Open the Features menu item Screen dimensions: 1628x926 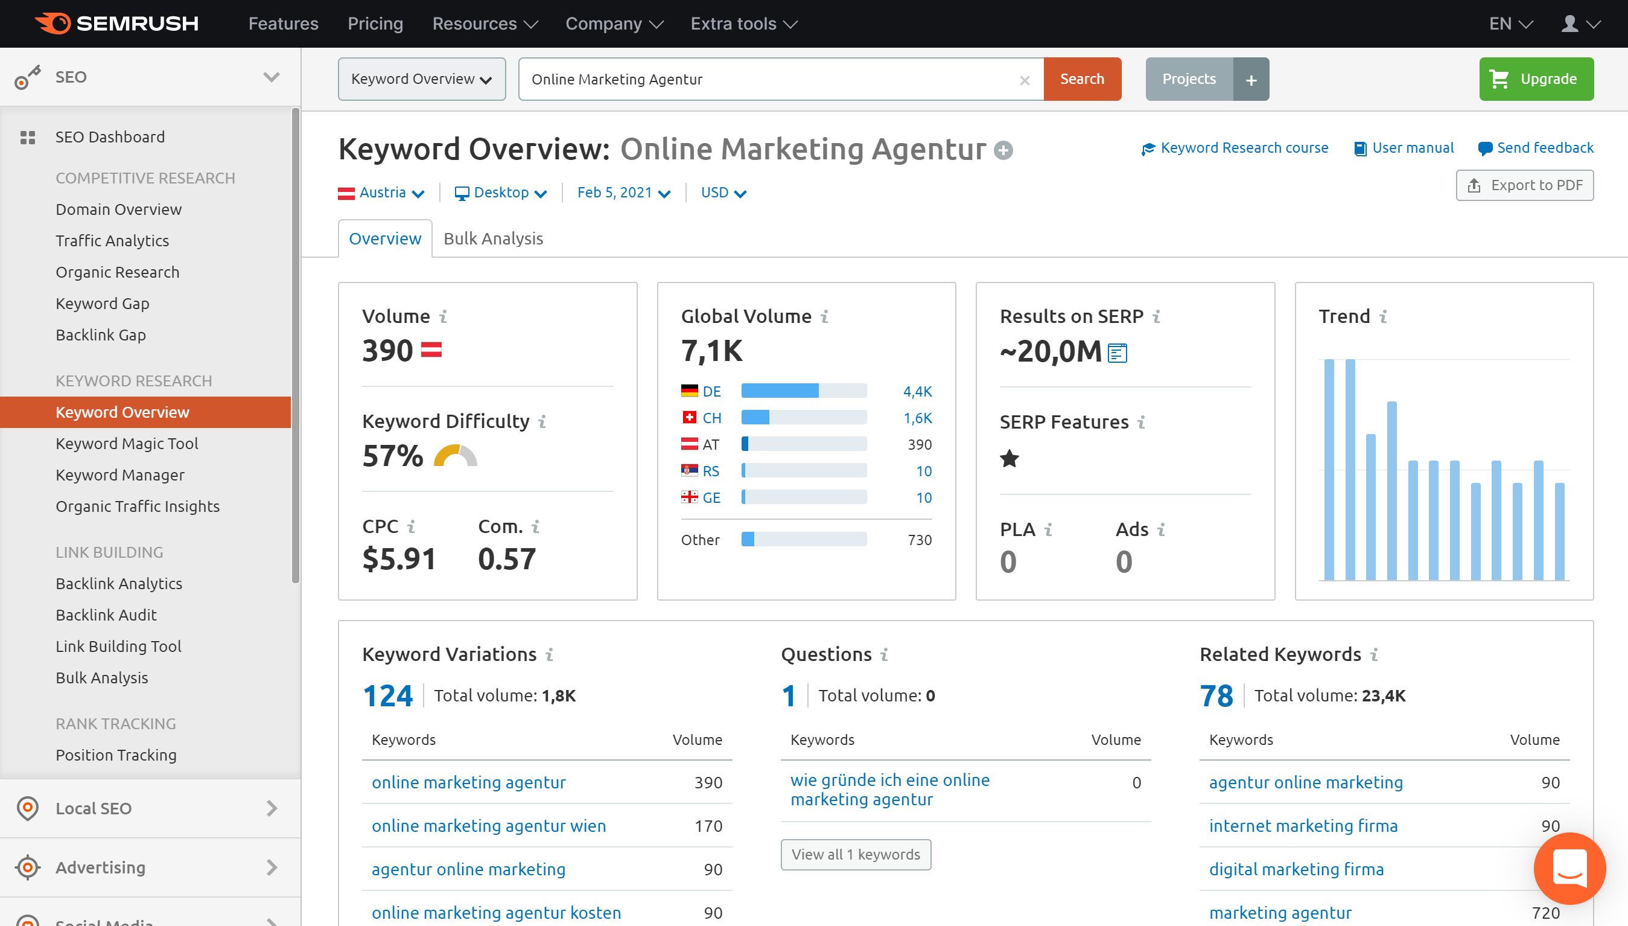coord(283,24)
